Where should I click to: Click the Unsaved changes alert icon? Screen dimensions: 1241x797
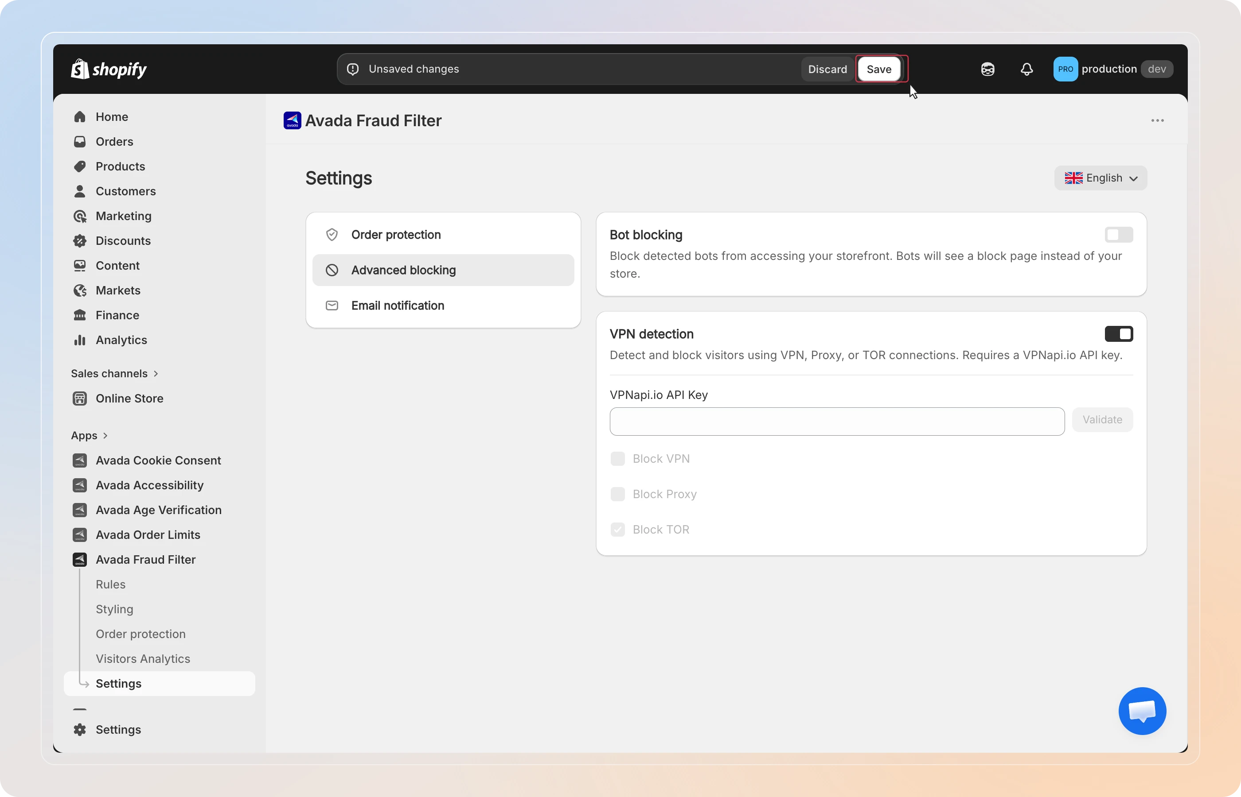[353, 70]
